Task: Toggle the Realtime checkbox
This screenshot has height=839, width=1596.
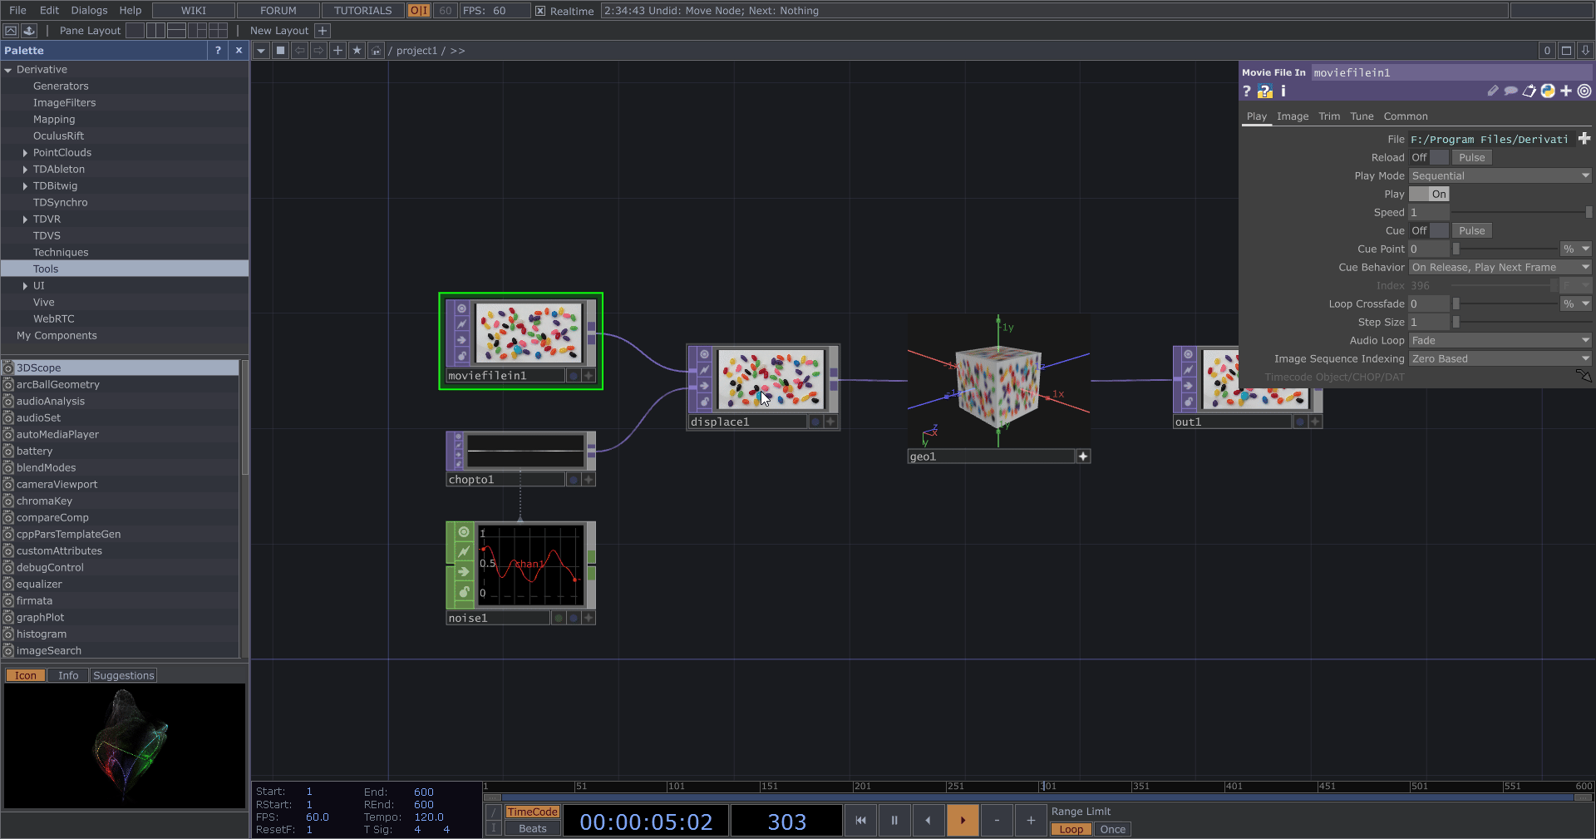Action: [x=540, y=11]
